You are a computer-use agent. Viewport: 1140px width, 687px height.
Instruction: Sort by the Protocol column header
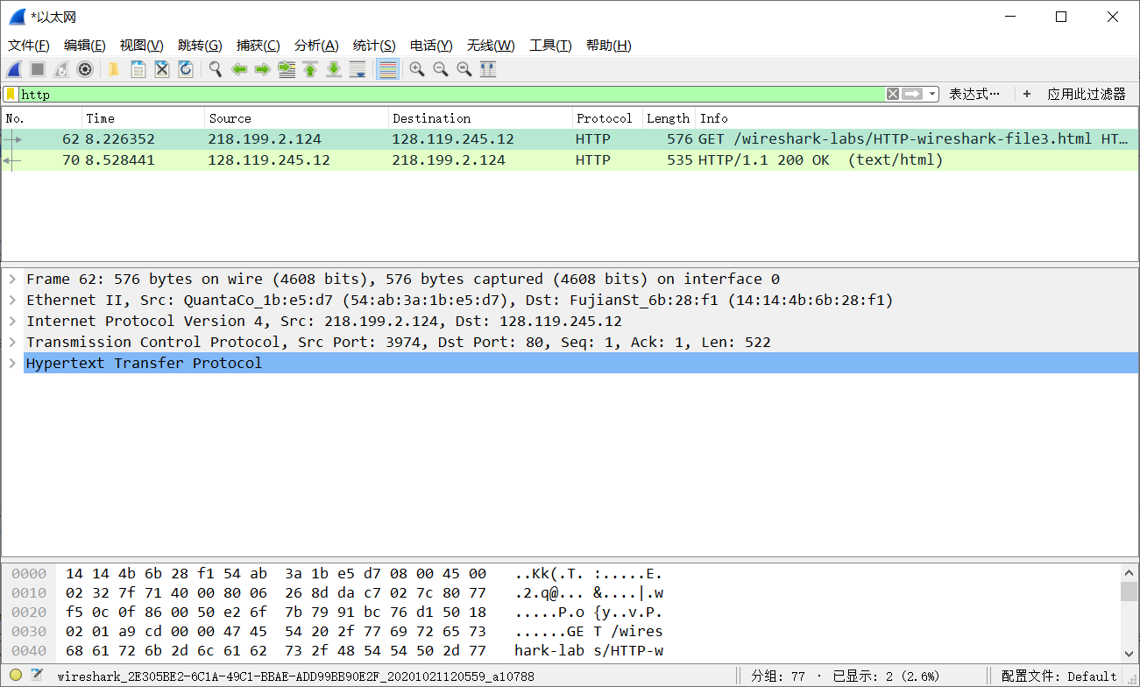[608, 118]
